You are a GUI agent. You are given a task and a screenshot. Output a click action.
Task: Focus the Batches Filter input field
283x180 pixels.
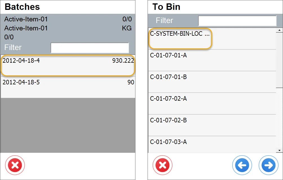(x=90, y=48)
